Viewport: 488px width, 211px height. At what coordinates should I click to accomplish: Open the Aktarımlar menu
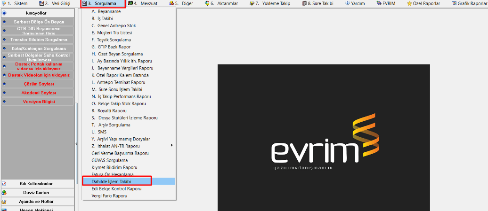coord(221,3)
